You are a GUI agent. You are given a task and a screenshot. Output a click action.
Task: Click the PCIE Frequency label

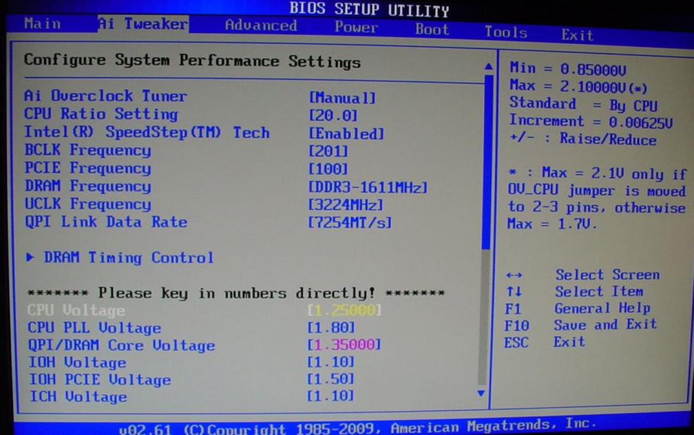[88, 168]
